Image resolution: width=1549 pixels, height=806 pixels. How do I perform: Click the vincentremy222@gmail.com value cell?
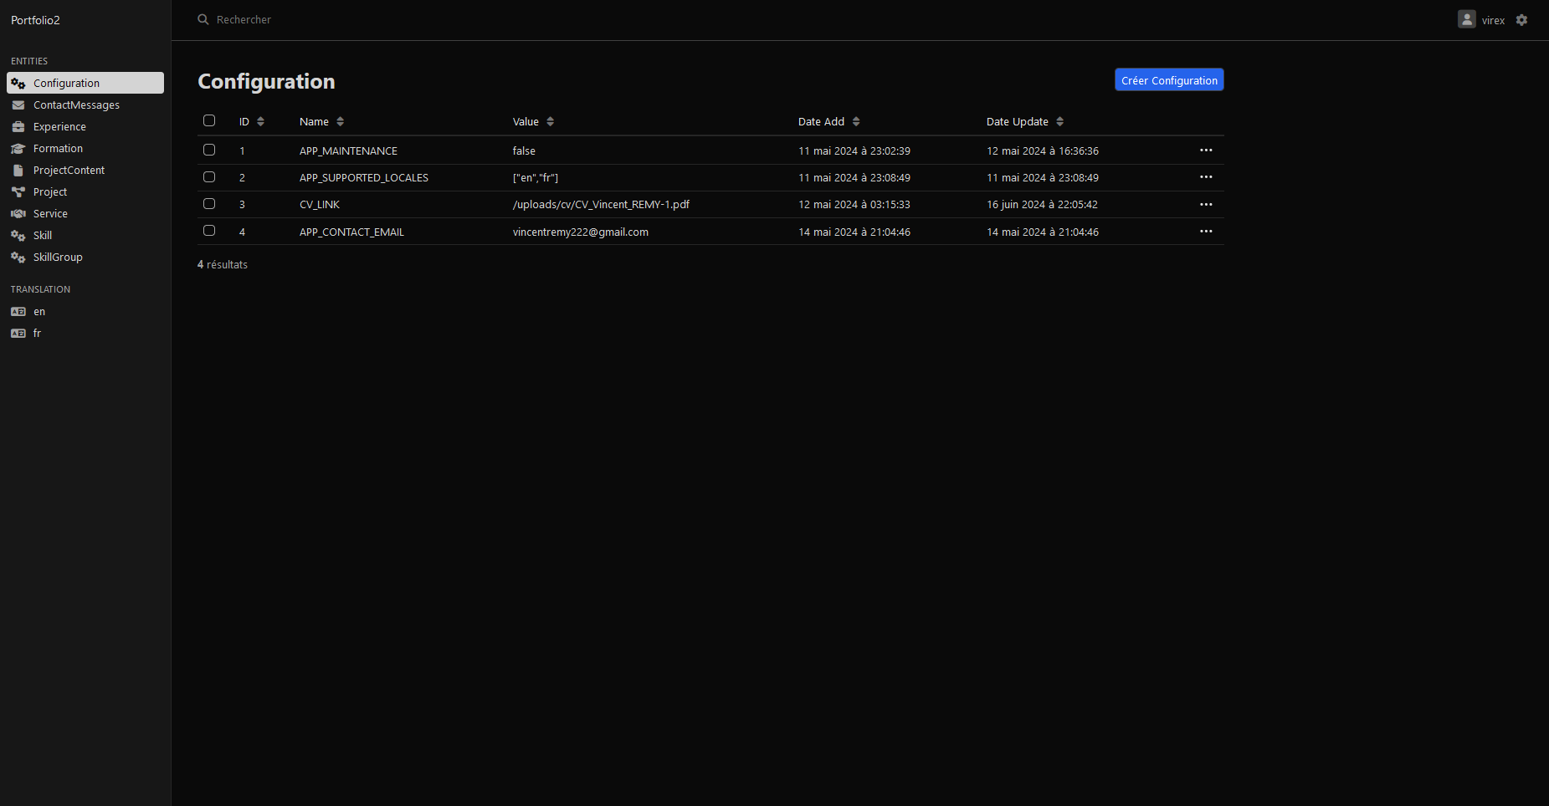tap(581, 232)
